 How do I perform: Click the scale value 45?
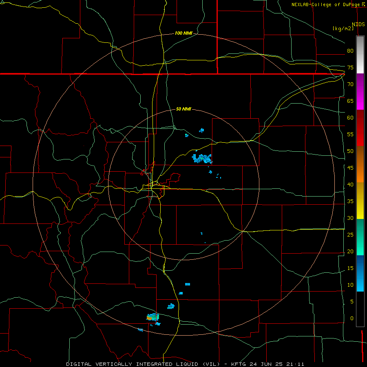point(350,168)
